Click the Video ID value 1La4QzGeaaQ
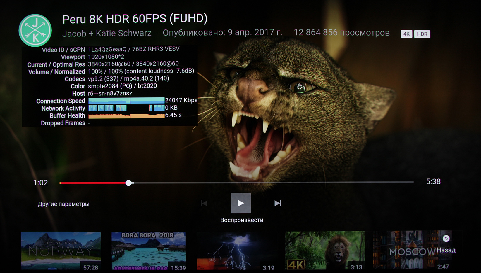This screenshot has height=273, width=481. 107,49
